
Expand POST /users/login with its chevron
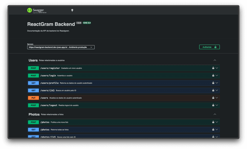[x=217, y=75]
